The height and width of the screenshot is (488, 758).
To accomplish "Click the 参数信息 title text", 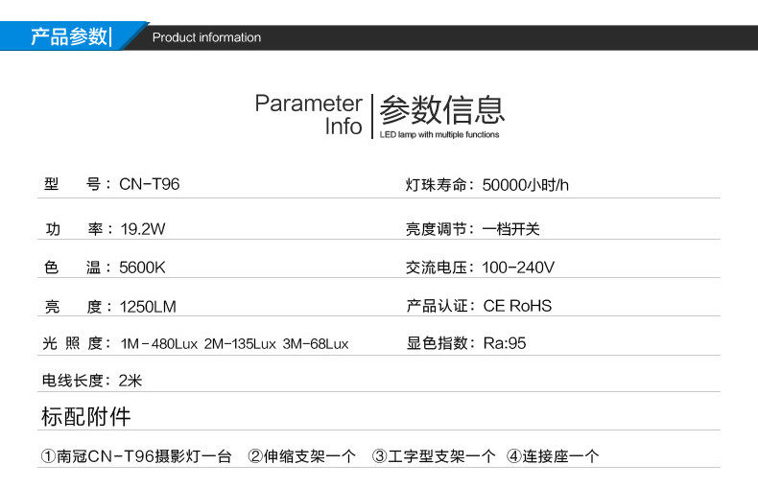I will coord(441,109).
